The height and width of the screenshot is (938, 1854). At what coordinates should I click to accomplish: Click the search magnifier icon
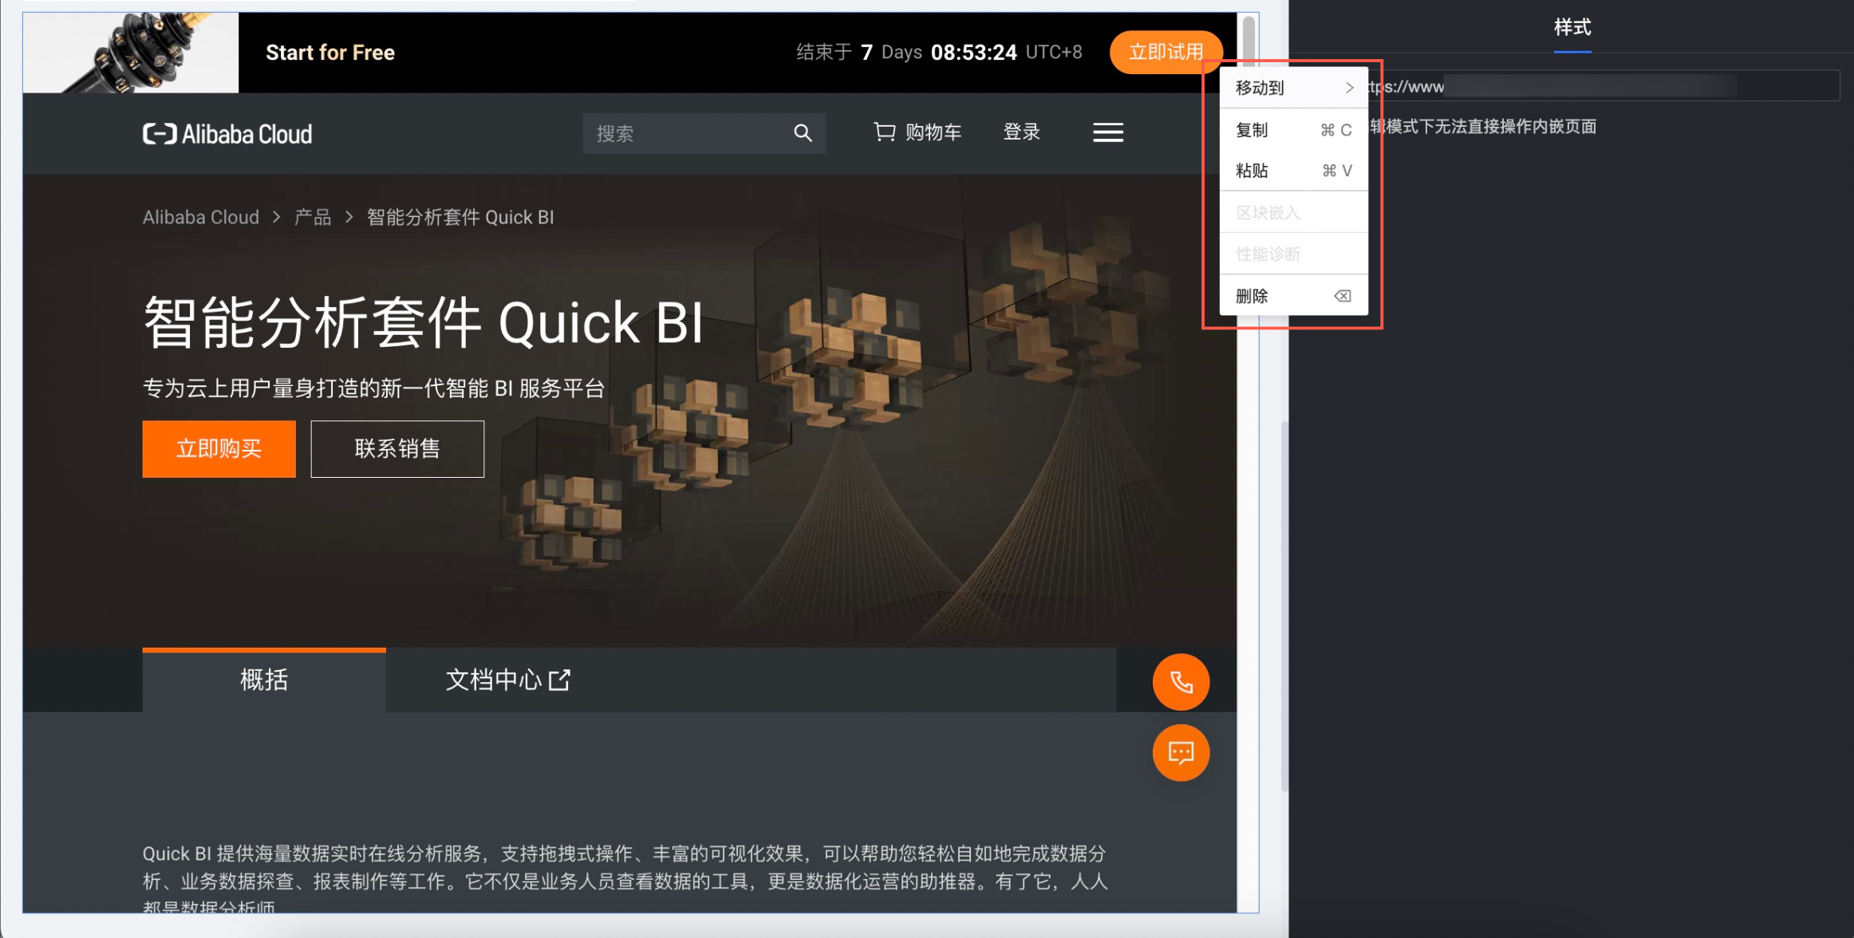[x=803, y=133]
